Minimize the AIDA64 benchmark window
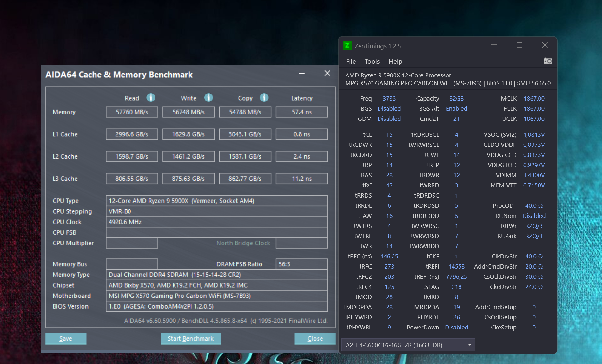 coord(302,74)
